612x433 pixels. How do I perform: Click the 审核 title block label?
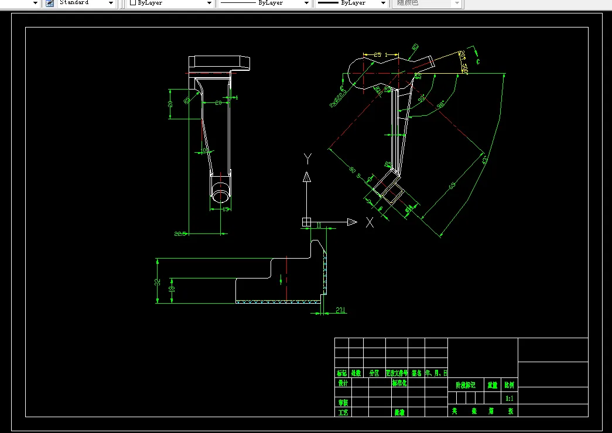(343, 403)
